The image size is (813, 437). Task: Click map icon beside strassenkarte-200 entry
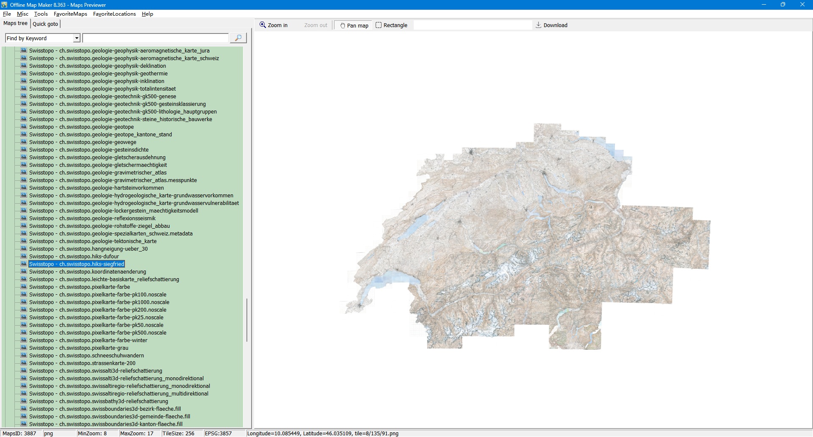tap(24, 363)
